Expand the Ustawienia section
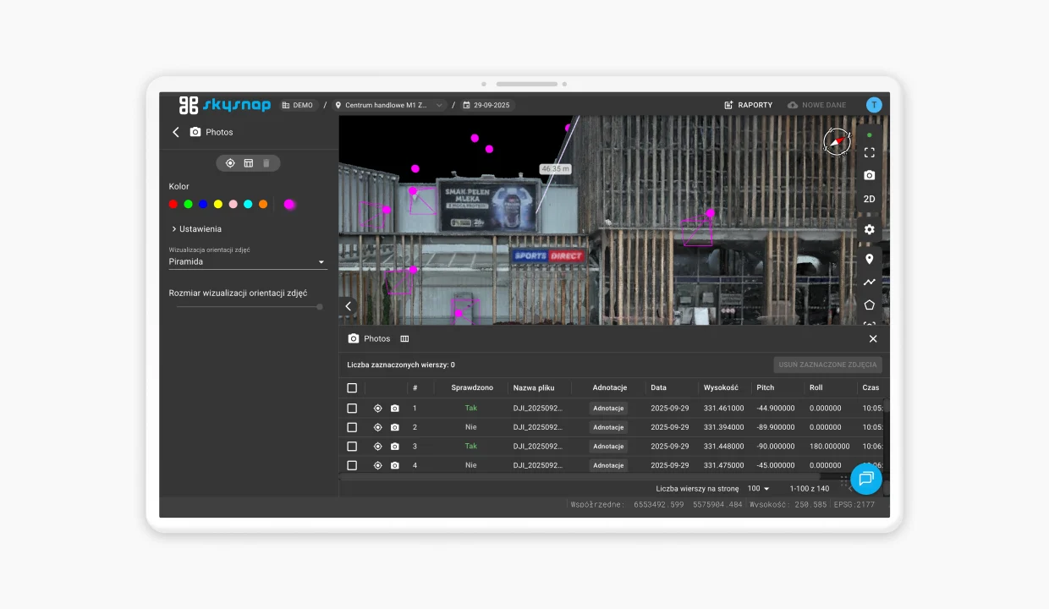The image size is (1049, 609). click(x=196, y=229)
